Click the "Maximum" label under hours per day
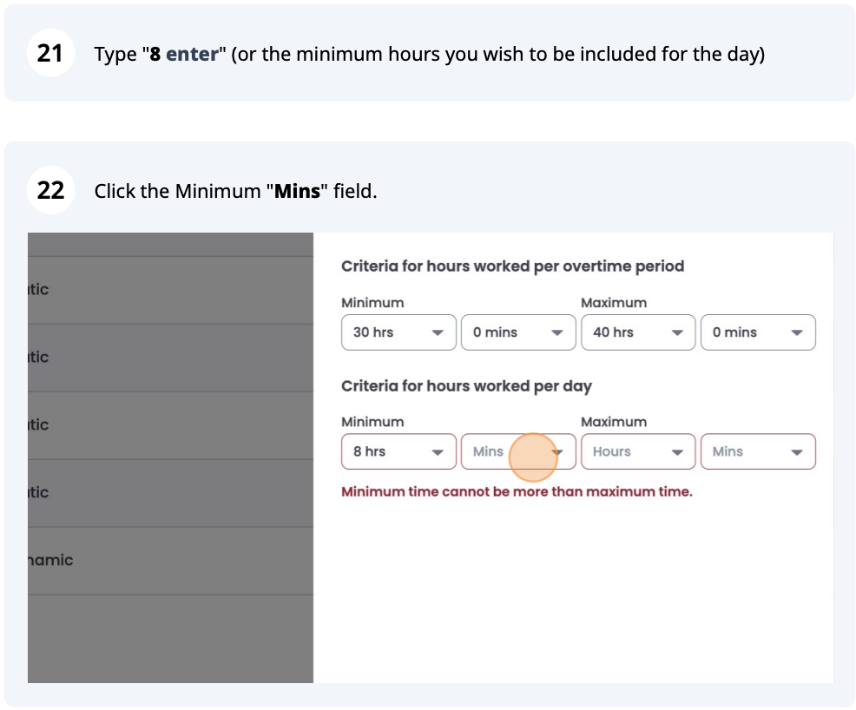Viewport: 856px width, 710px height. (613, 422)
